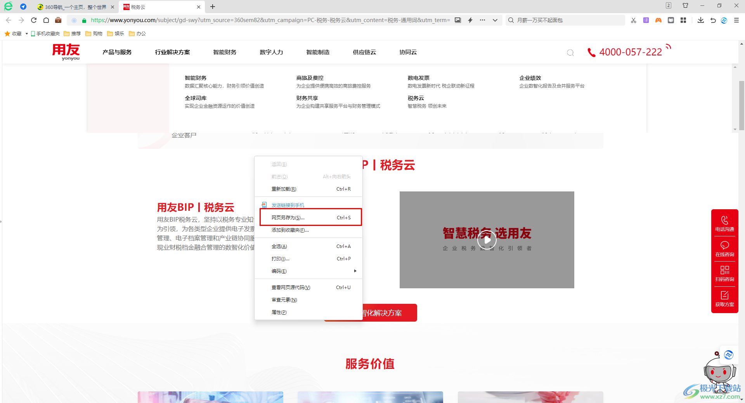Open the picture mode icon in address bar
745x403 pixels.
pyautogui.click(x=458, y=20)
